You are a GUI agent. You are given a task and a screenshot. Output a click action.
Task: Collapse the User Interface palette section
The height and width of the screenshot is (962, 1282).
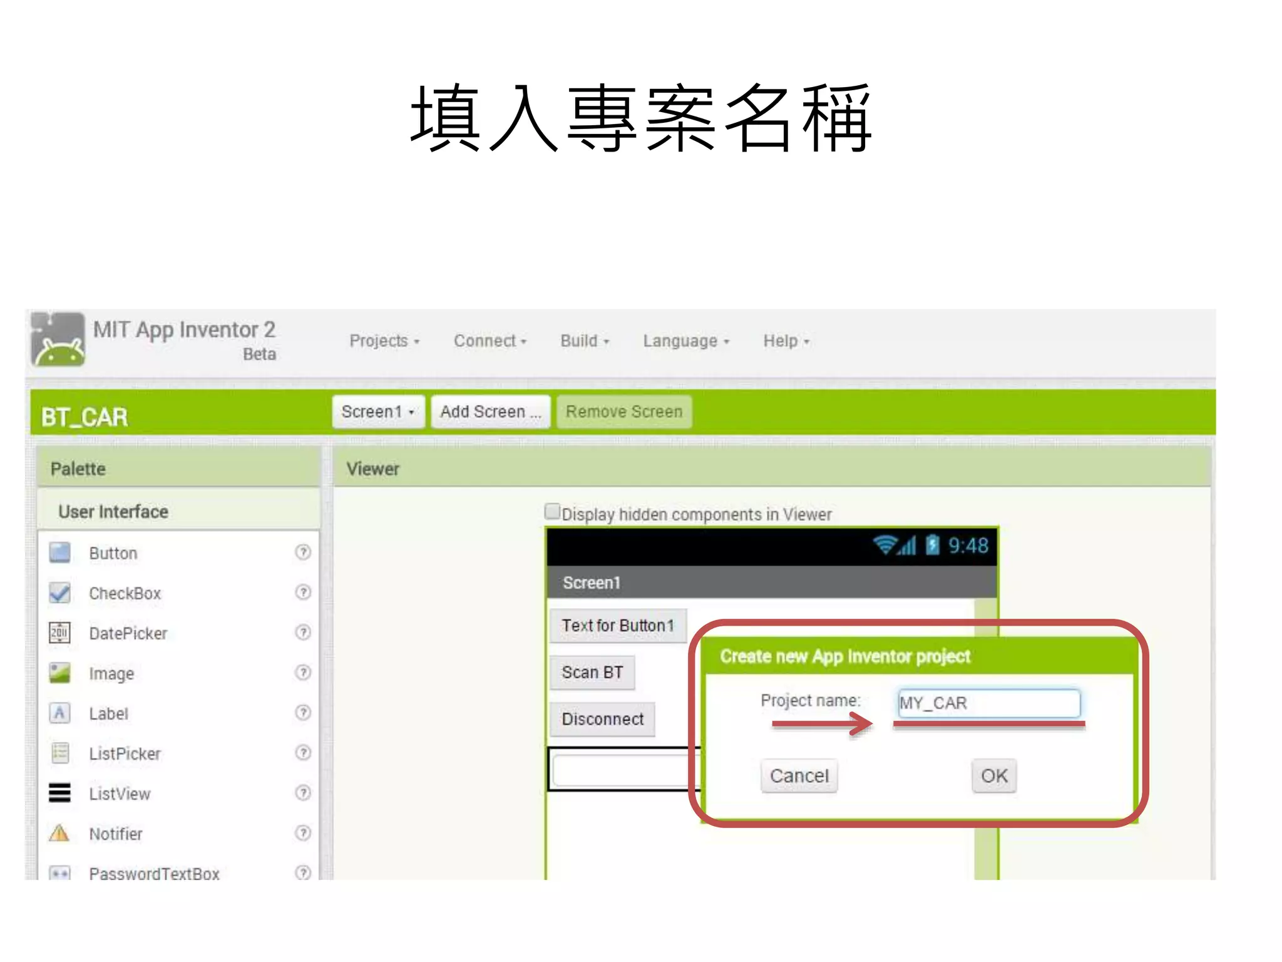click(x=179, y=511)
